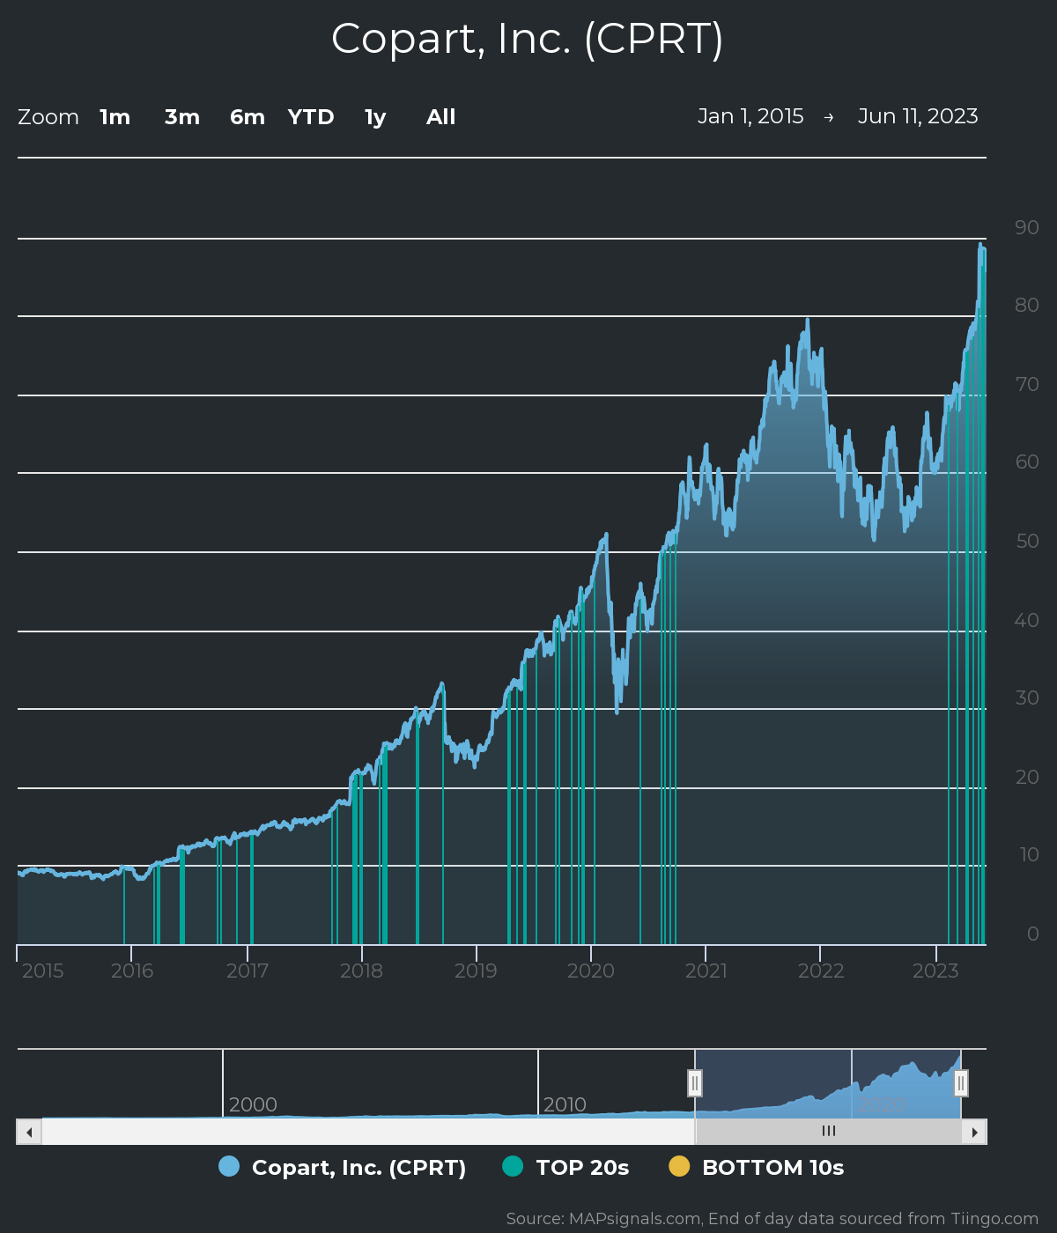Click the 50 y-axis label
This screenshot has width=1057, height=1233.
(1027, 541)
